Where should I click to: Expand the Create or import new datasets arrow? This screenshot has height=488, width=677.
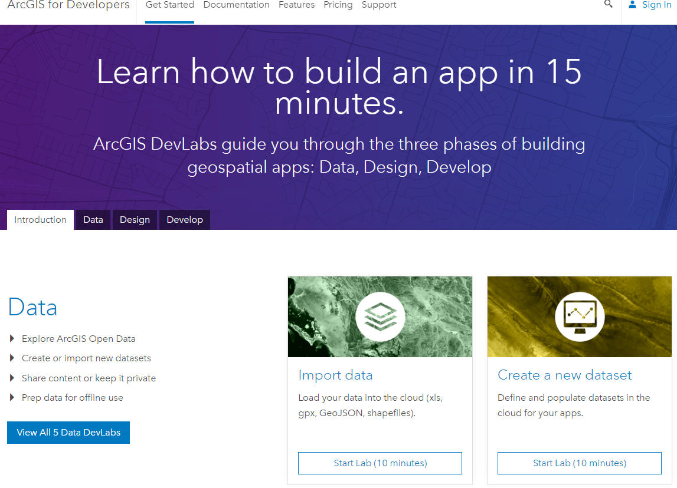[12, 358]
